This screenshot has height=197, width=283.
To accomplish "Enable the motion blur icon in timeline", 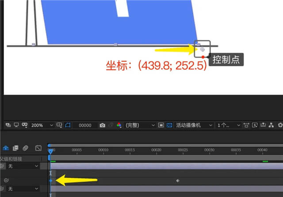I will pyautogui.click(x=26, y=148).
